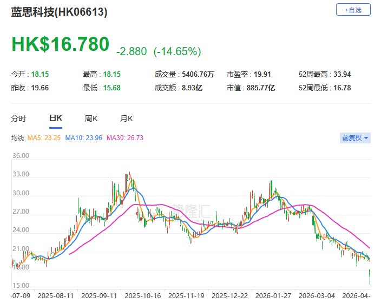Click the 市盈率 value 19.91
This screenshot has width=381, height=303.
click(x=255, y=74)
